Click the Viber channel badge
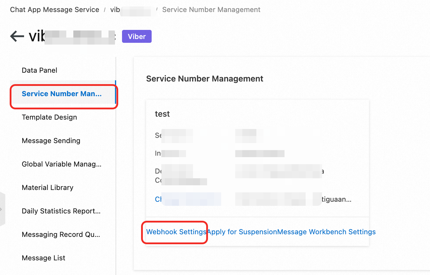Screen dimensions: 430x275 [x=137, y=36]
